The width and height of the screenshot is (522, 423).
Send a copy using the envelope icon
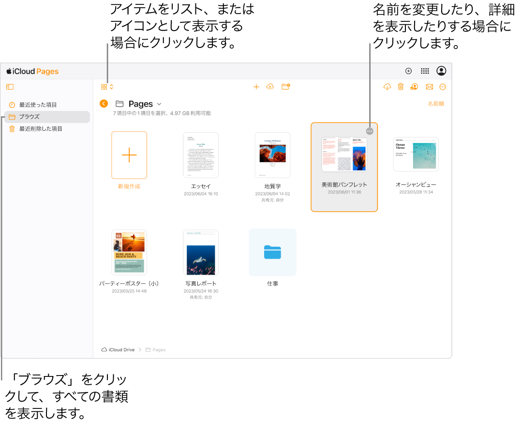pos(430,87)
